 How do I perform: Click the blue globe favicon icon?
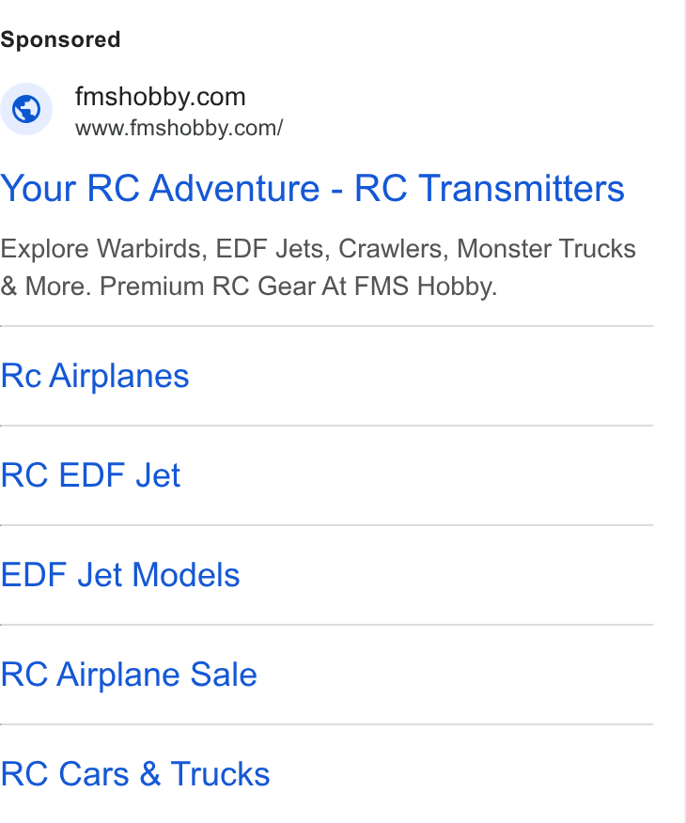(x=26, y=109)
